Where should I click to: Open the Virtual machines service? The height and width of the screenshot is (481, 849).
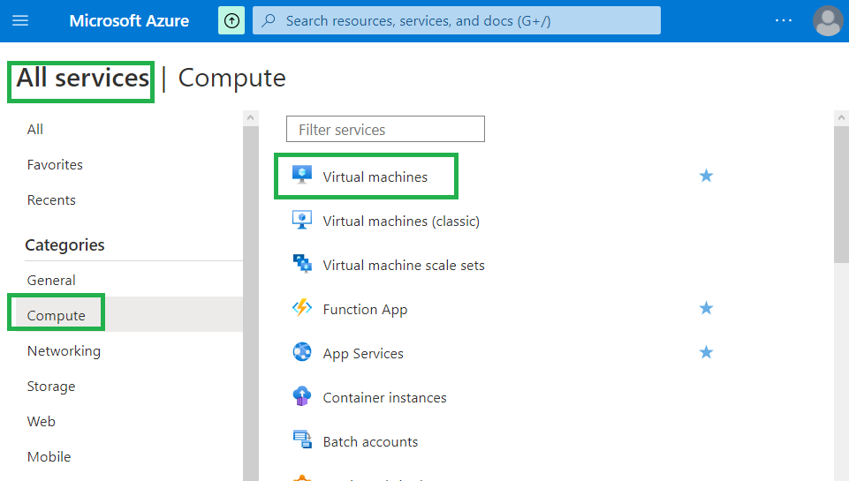point(375,177)
